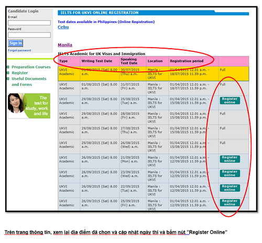The height and width of the screenshot is (243, 262).
Task: Register online for 25/09/2015 speaking date
Action: coord(230,203)
